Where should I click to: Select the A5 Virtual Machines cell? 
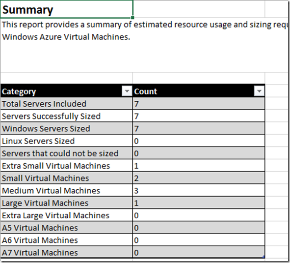(66, 228)
